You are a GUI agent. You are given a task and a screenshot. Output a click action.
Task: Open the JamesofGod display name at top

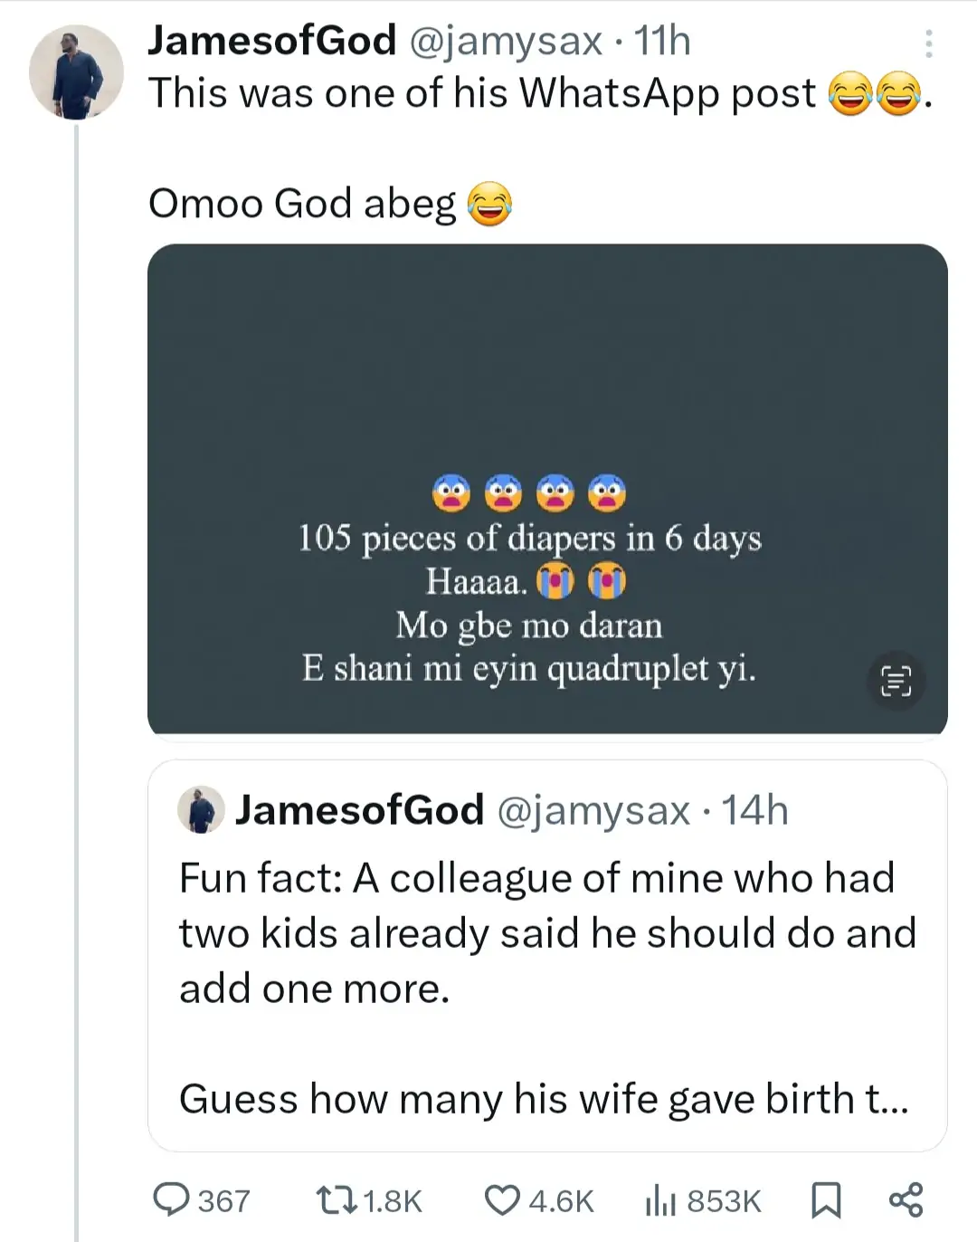pyautogui.click(x=271, y=41)
